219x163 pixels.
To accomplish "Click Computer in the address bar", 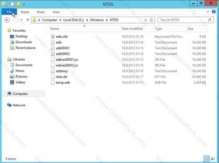I will 50,20.
